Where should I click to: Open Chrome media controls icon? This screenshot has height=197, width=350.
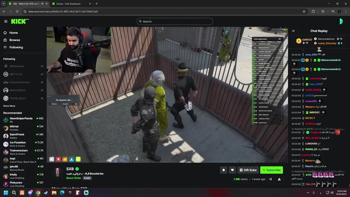click(333, 11)
